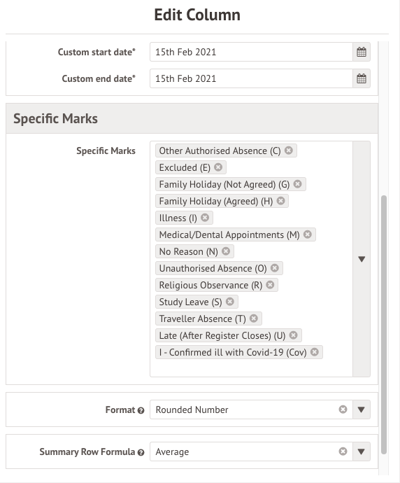Remove Other Authorised Absence (C) mark

pyautogui.click(x=288, y=150)
